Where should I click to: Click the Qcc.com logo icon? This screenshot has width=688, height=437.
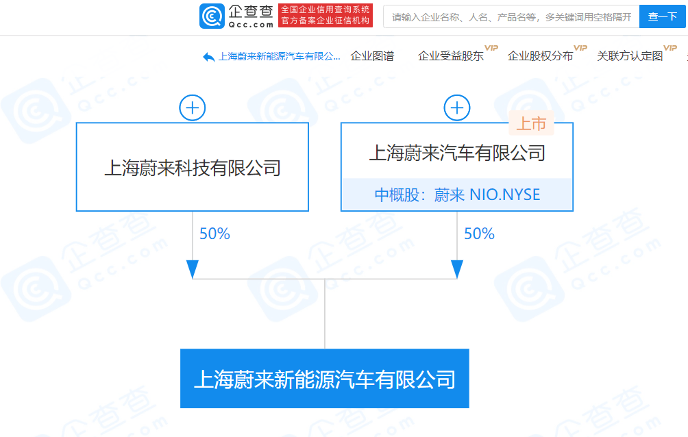[x=212, y=16]
